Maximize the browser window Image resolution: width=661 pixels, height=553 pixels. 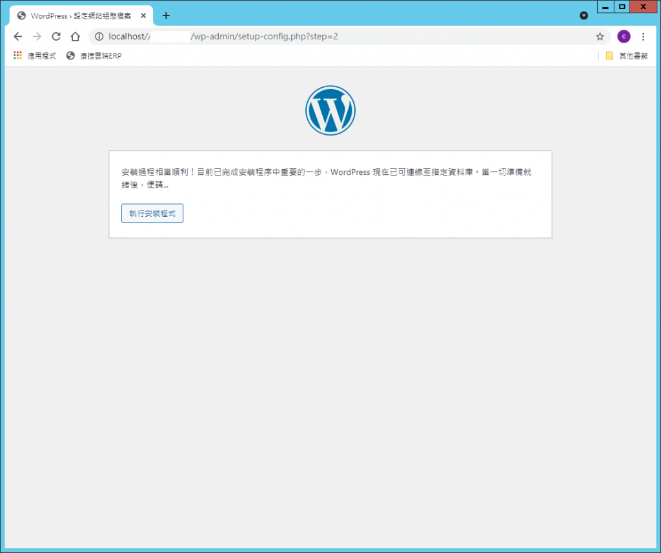[x=622, y=7]
